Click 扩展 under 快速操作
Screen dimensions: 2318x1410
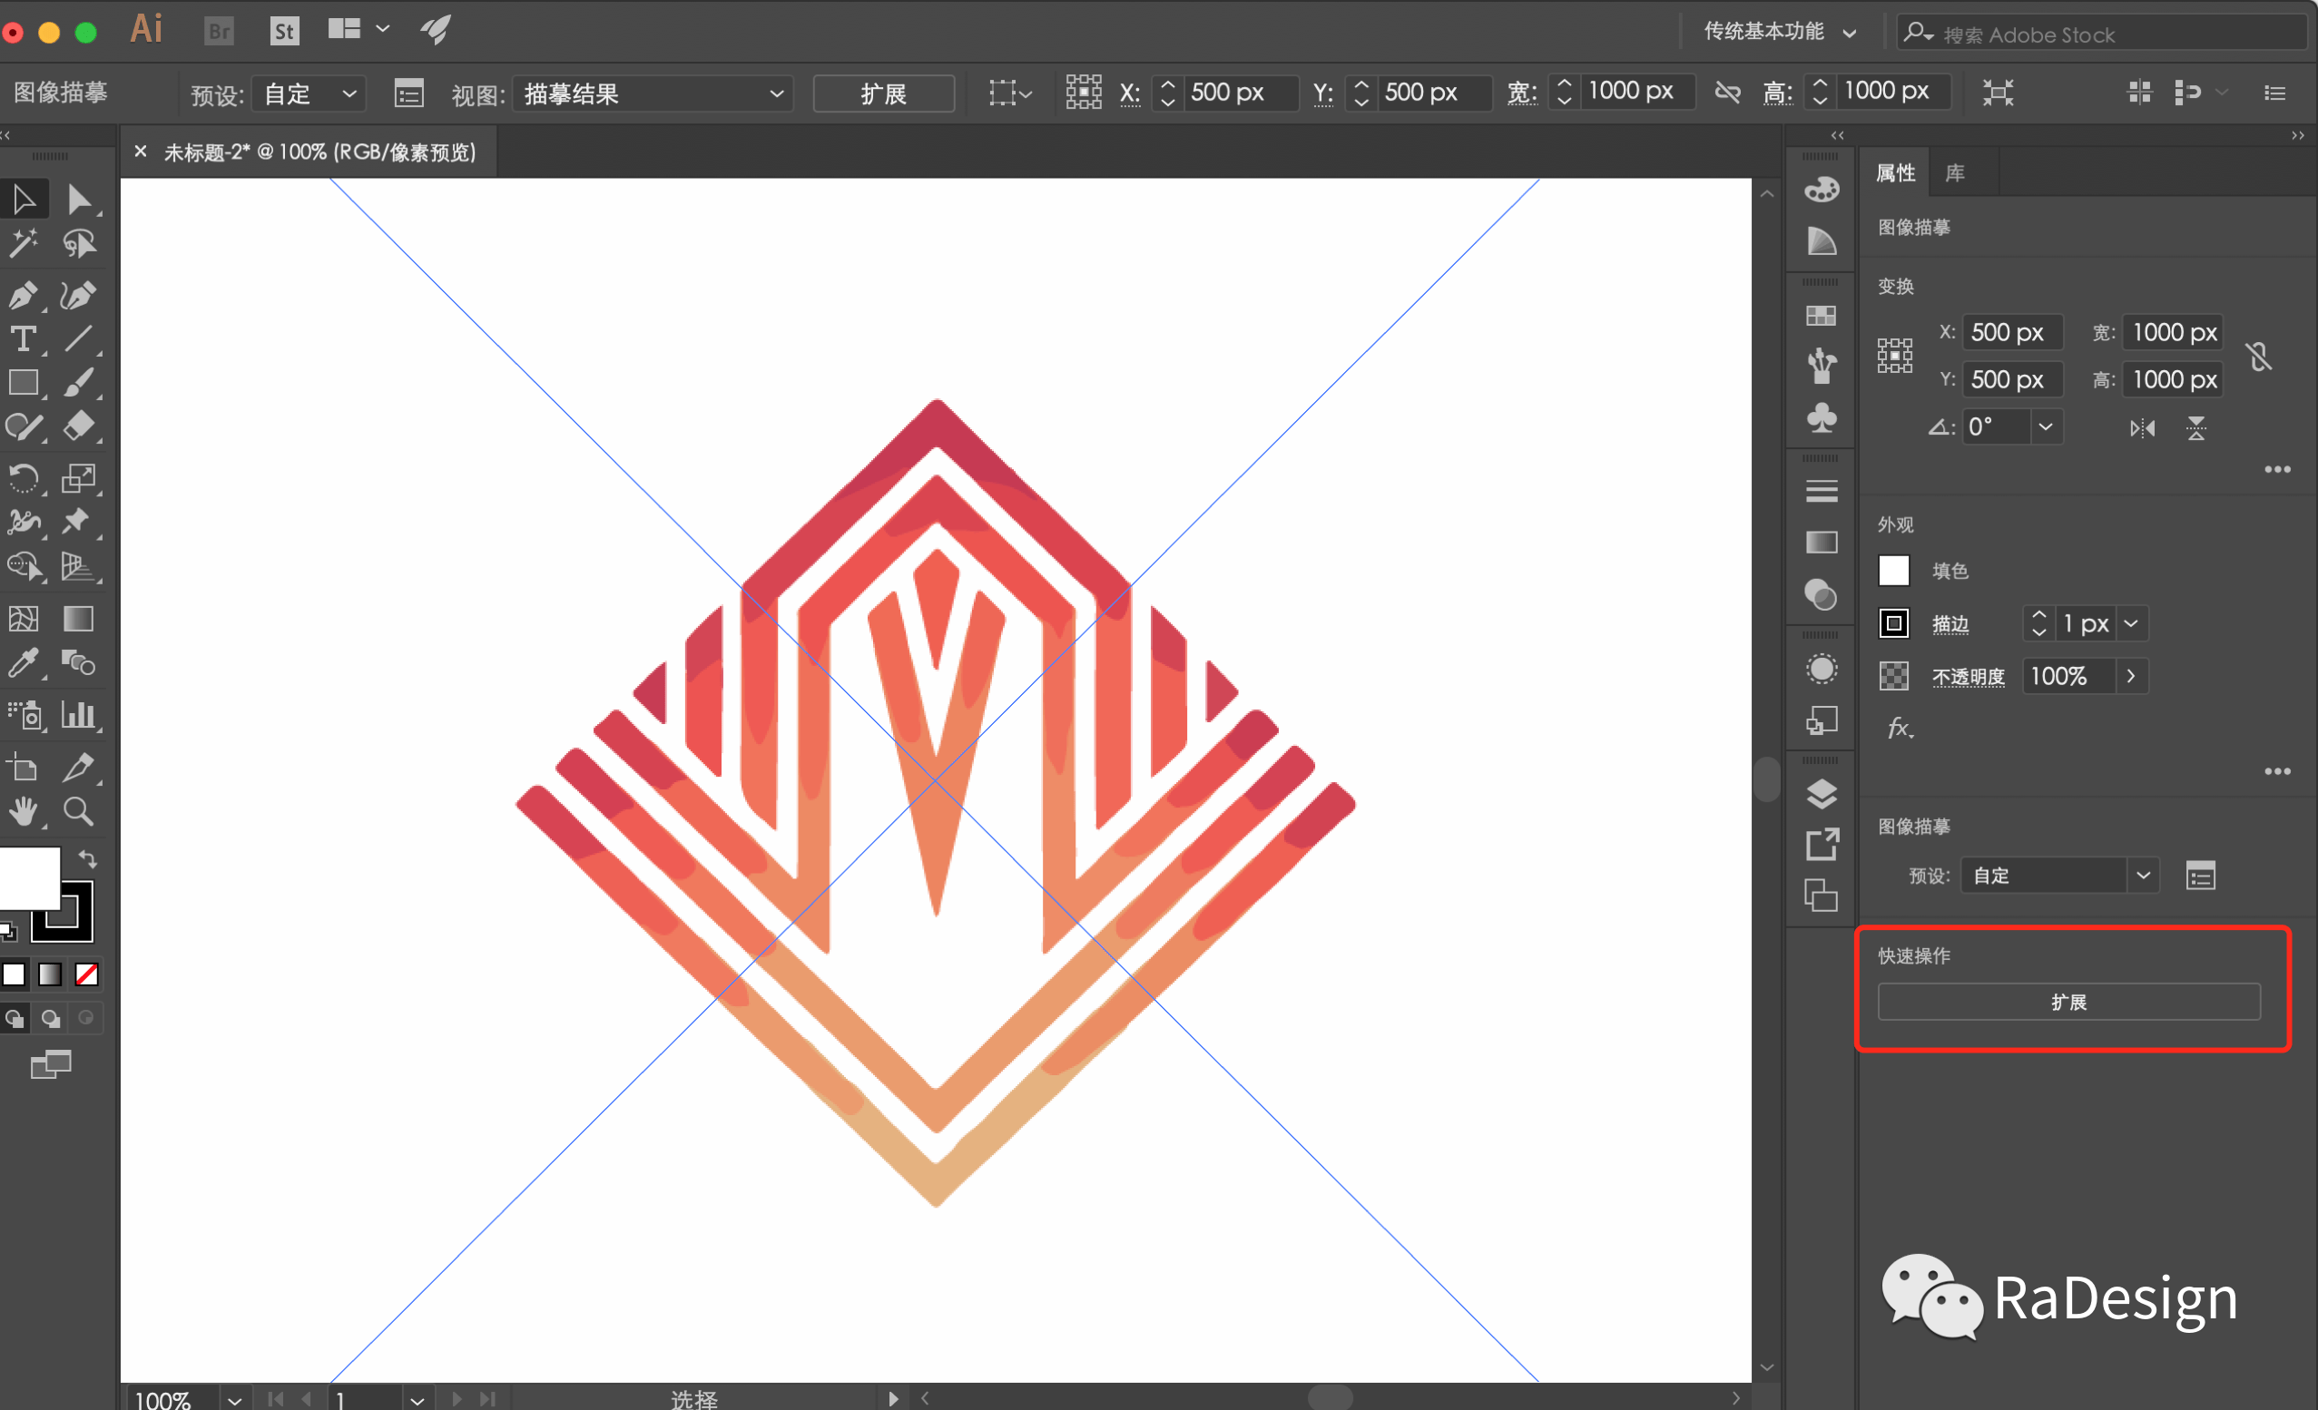(2068, 1002)
